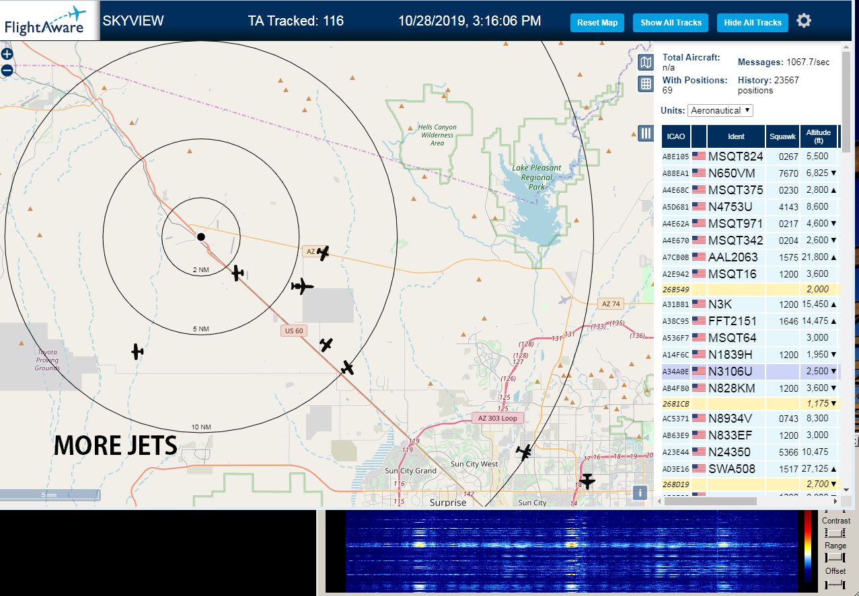
Task: Select the MSQT64 ident cell
Action: point(736,338)
